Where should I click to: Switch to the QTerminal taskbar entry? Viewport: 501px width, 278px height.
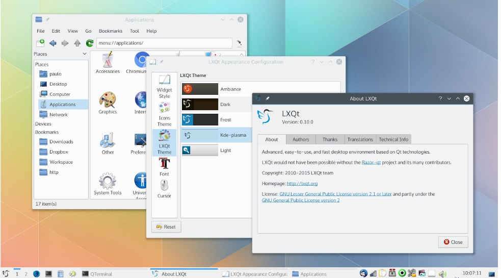114,274
